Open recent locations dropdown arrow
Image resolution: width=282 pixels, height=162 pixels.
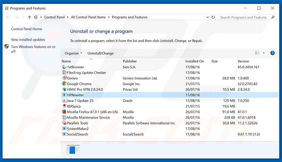[x=23, y=17]
